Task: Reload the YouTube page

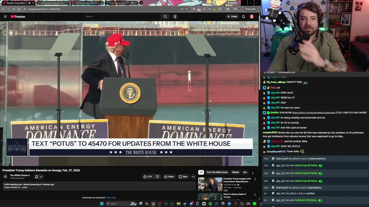Action: click(x=14, y=9)
